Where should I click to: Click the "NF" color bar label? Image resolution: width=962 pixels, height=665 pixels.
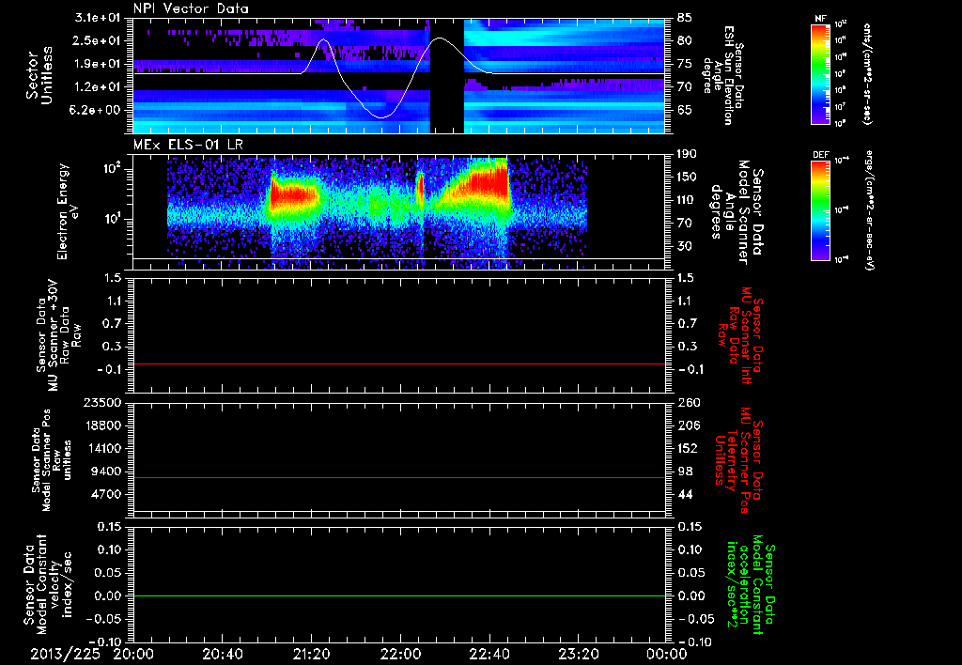pyautogui.click(x=820, y=19)
